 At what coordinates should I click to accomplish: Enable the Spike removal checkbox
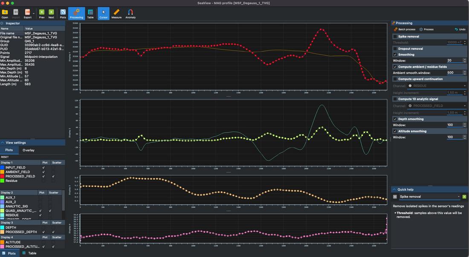click(395, 37)
